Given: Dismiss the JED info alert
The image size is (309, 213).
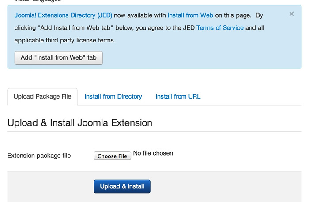Looking at the screenshot, I should [291, 14].
